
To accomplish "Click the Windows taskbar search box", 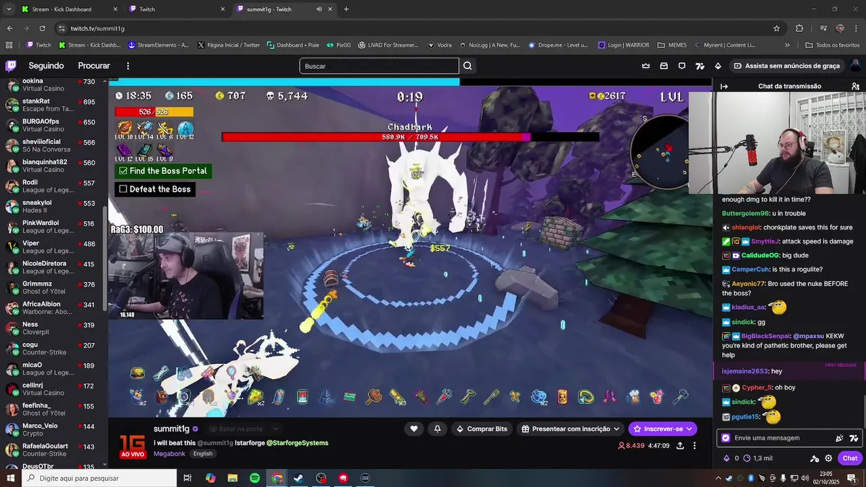I will pos(99,478).
